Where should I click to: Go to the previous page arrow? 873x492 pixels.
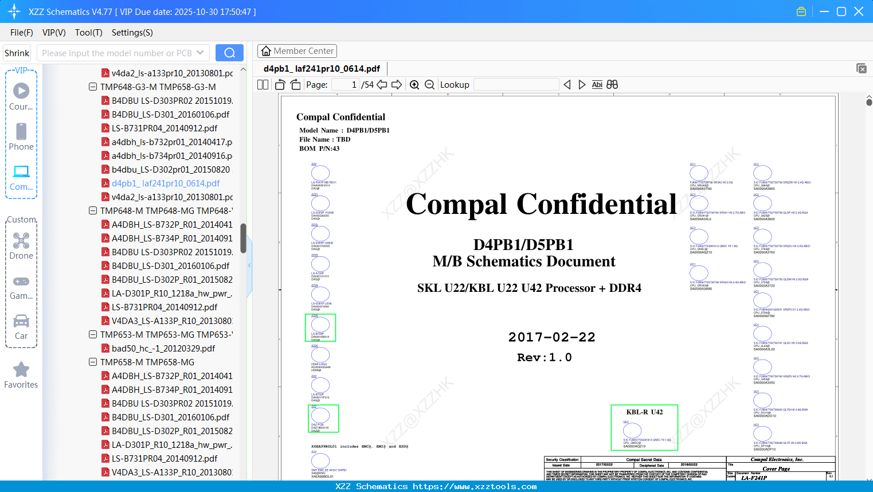pyautogui.click(x=382, y=84)
